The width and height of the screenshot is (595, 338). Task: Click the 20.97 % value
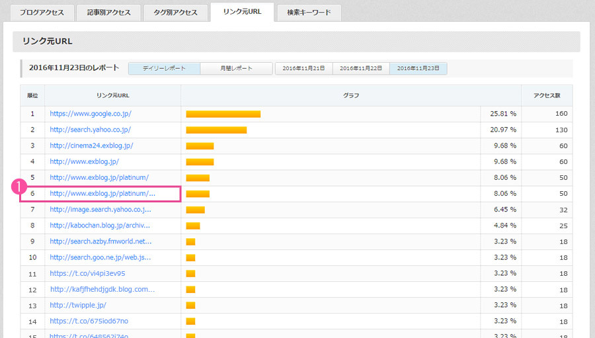[503, 130]
